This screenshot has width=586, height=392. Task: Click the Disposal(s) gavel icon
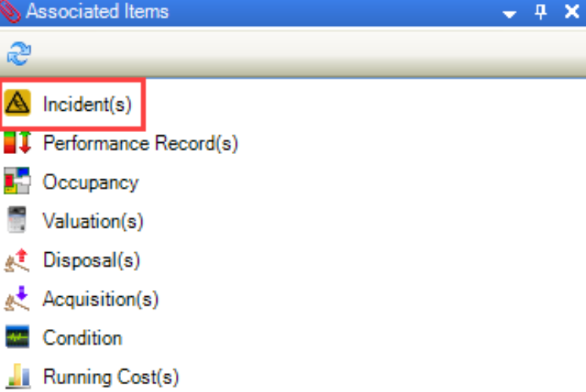[17, 260]
